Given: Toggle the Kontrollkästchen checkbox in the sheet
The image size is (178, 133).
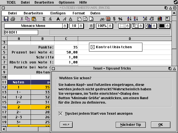Looking at the screenshot, I should (x=93, y=47).
